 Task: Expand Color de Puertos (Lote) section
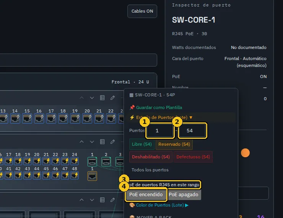click(x=159, y=205)
